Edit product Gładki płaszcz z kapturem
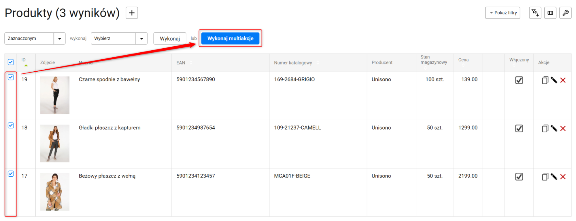Image resolution: width=576 pixels, height=221 pixels. pos(554,128)
